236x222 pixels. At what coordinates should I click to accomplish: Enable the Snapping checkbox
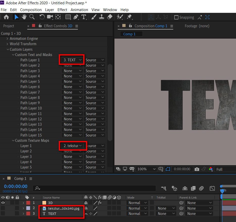pyautogui.click(x=176, y=17)
